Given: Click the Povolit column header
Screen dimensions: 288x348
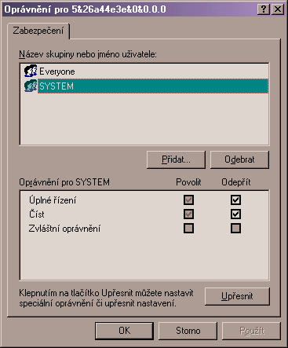Looking at the screenshot, I should point(188,182).
